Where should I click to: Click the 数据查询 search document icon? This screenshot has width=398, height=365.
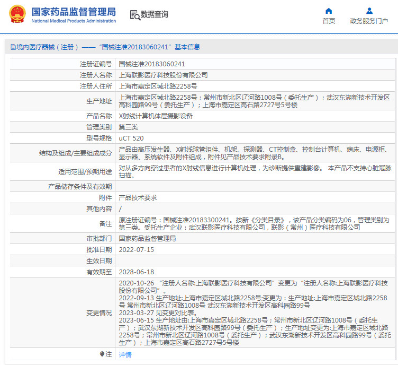(x=135, y=15)
